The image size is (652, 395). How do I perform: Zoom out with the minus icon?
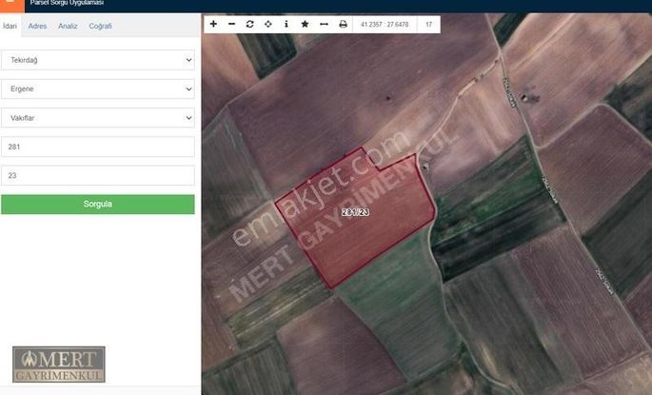point(231,24)
